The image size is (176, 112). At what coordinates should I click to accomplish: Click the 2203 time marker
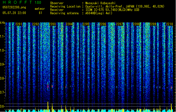coord(52,24)
